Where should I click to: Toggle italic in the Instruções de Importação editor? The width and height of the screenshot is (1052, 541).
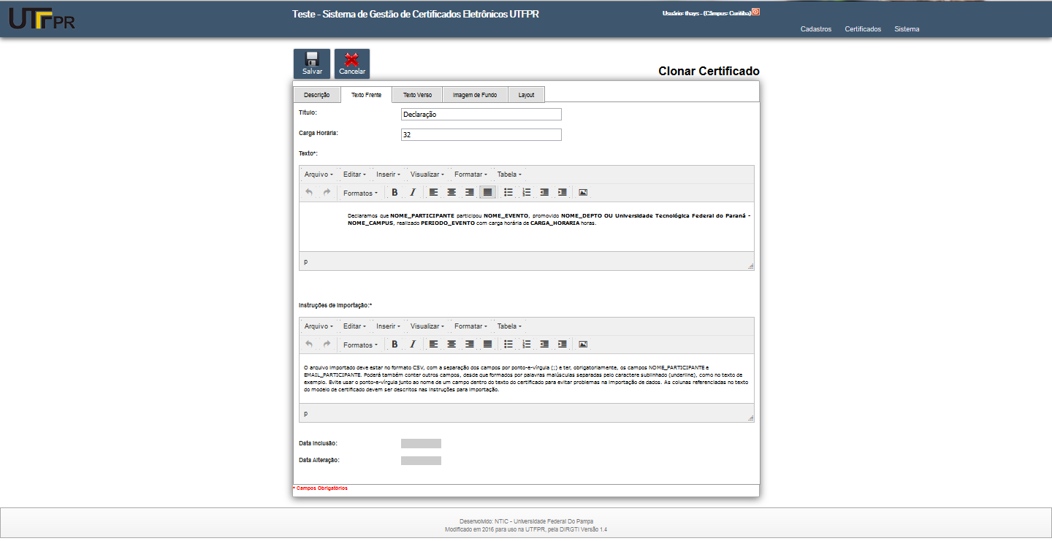coord(412,344)
